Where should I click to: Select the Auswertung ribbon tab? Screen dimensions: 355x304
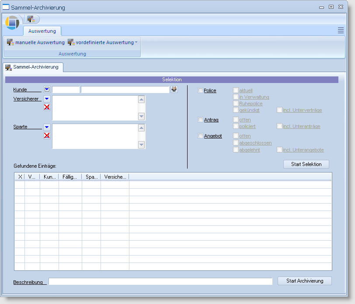(42, 31)
